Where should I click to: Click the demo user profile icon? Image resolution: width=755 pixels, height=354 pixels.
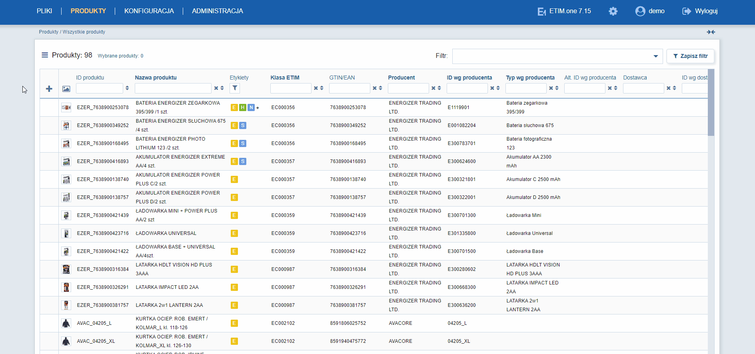(640, 11)
